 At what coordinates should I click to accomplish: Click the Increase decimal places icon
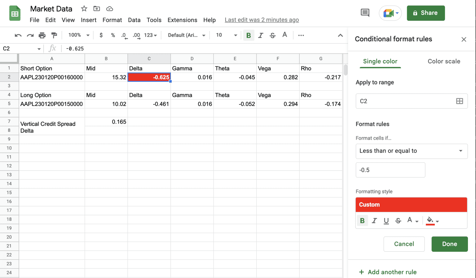[136, 35]
